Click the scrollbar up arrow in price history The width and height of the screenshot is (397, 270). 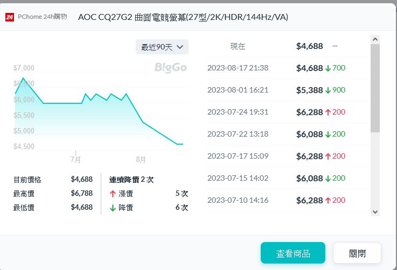[375, 39]
